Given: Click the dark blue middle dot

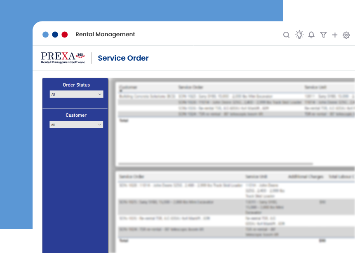Looking at the screenshot, I should [55, 35].
